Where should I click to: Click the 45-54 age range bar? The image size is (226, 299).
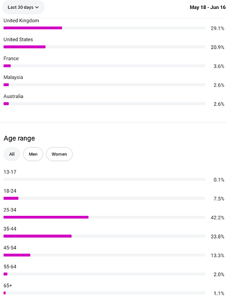coord(104,255)
